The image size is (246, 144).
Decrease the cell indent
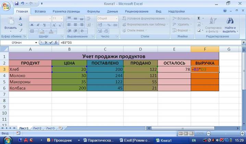[x=69, y=31]
